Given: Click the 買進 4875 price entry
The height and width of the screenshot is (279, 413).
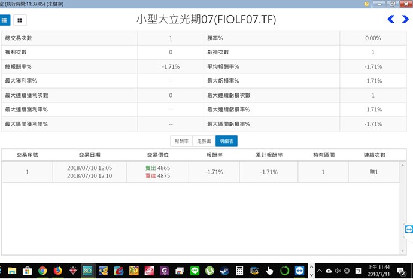Looking at the screenshot, I should [158, 176].
